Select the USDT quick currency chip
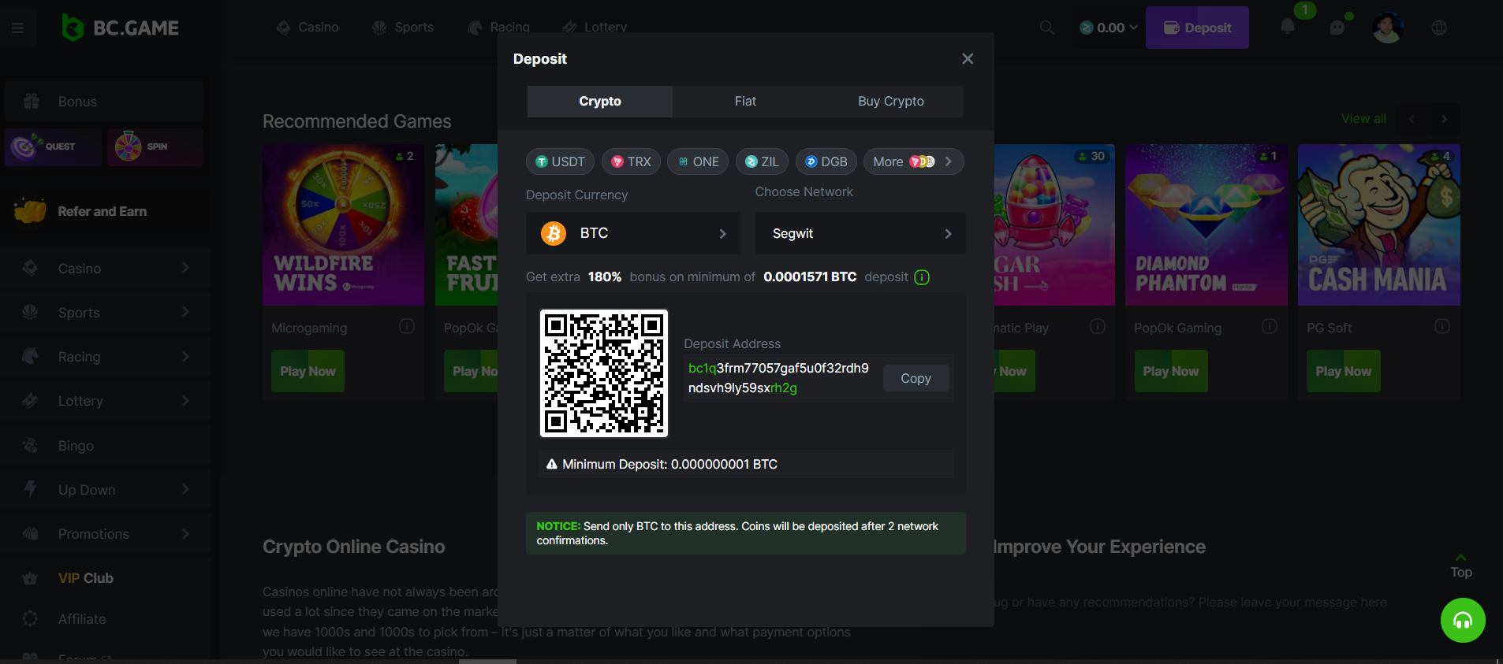This screenshot has height=664, width=1503. coord(561,161)
